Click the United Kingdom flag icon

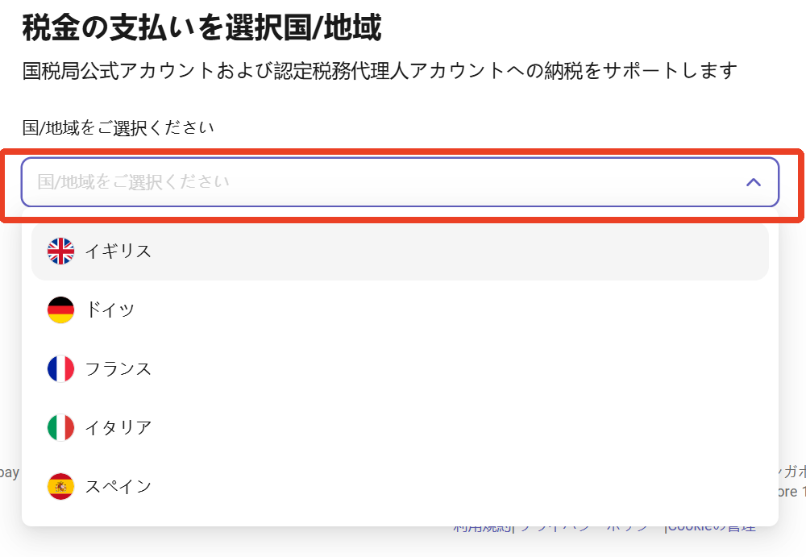[x=60, y=251]
